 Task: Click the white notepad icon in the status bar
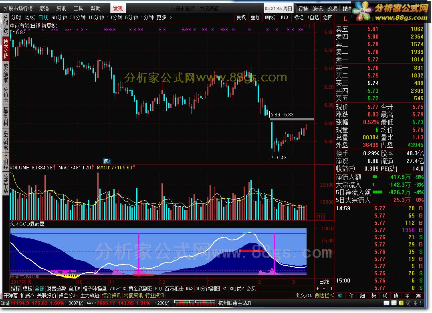(394, 303)
